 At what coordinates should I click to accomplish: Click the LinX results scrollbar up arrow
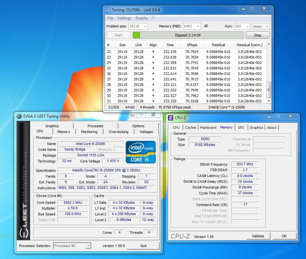coord(269,44)
